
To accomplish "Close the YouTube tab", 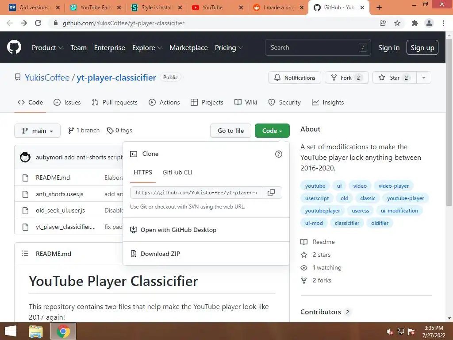I will (x=241, y=8).
